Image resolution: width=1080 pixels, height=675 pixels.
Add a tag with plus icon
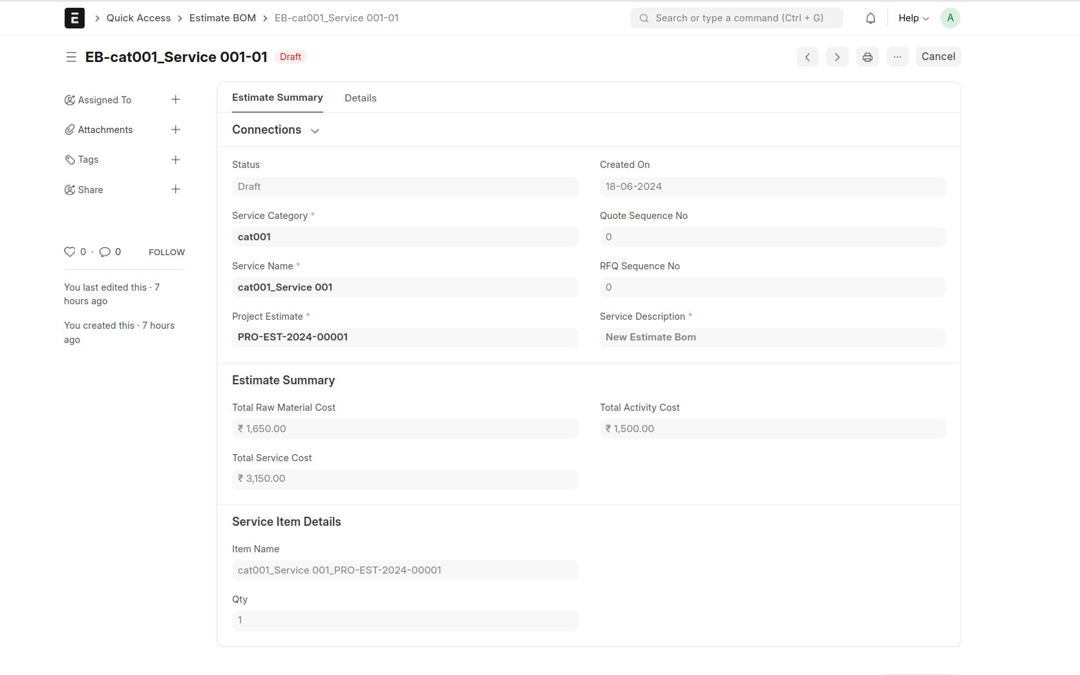click(x=175, y=160)
